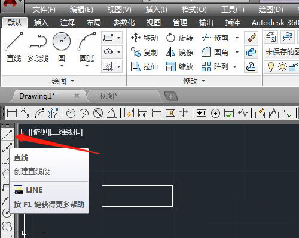Toggle layer on/off light bulb
This screenshot has height=238, width=299.
(x=271, y=67)
